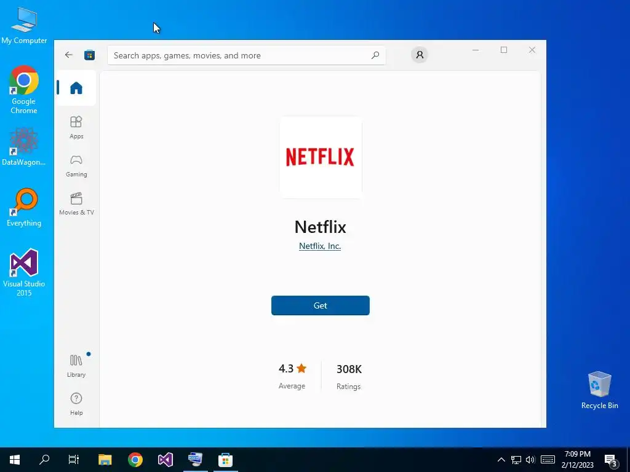This screenshot has height=472, width=630.
Task: Open Visual Studio from the taskbar
Action: click(165, 460)
